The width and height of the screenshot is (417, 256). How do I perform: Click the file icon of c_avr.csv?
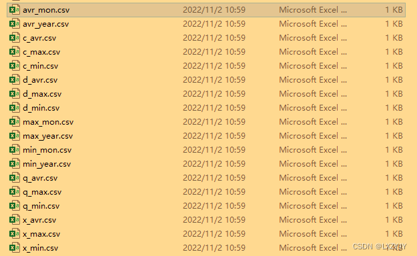click(15, 38)
